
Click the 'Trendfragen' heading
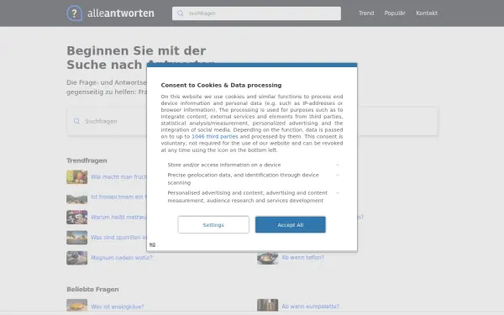click(87, 160)
